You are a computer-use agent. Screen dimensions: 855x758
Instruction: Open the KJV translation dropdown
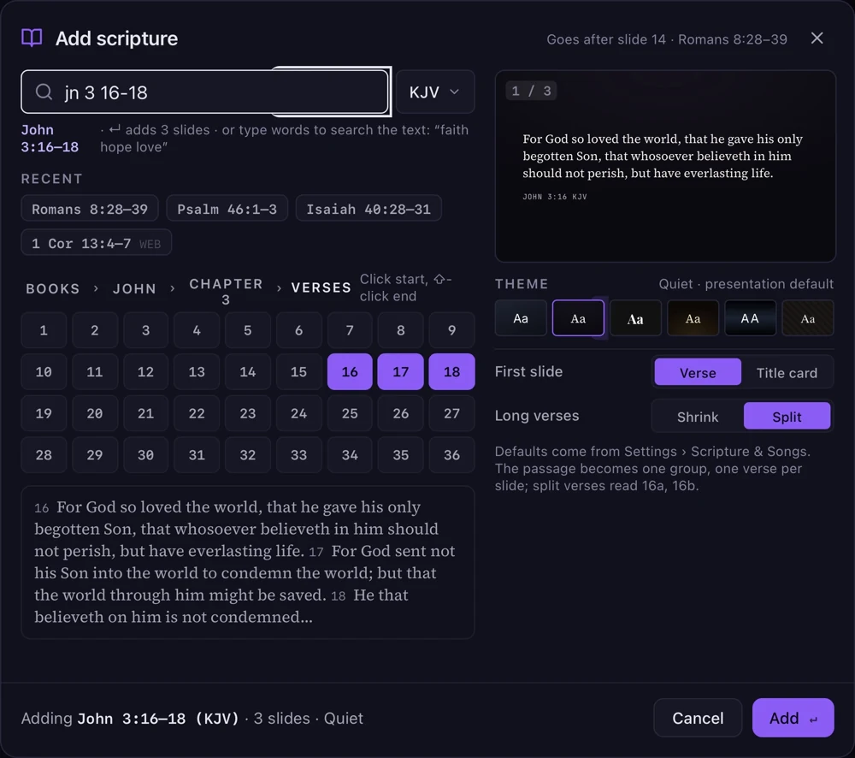[434, 92]
